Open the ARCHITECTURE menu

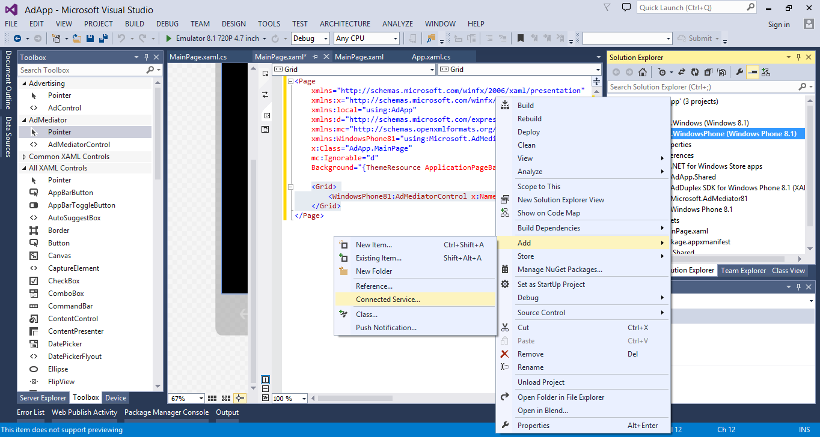pos(345,24)
